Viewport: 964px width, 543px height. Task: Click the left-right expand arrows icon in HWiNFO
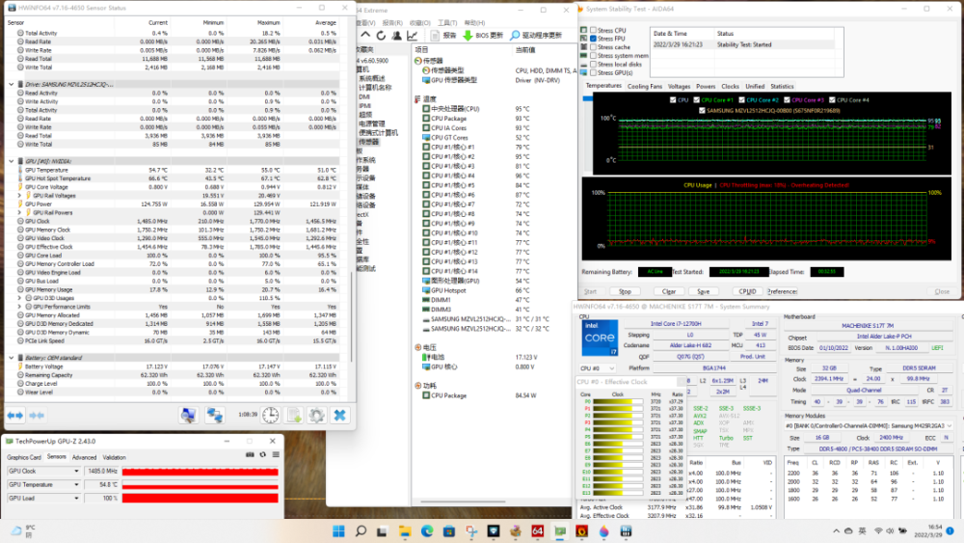tap(16, 415)
